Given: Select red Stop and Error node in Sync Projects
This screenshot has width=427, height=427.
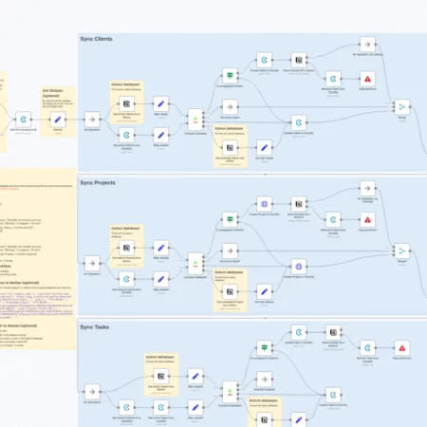Looking at the screenshot, I should [x=367, y=219].
